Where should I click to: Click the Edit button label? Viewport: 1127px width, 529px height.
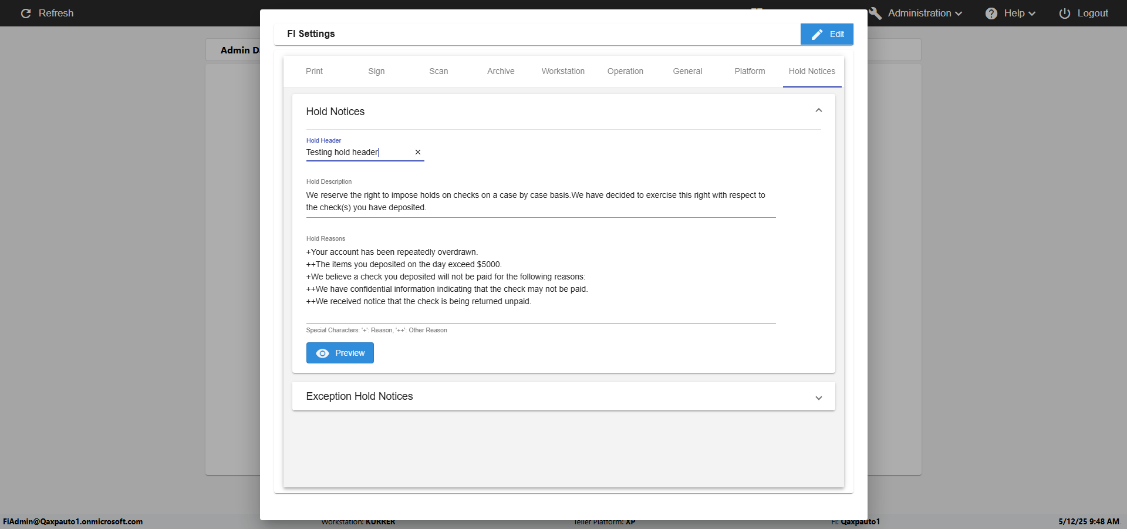tap(836, 35)
